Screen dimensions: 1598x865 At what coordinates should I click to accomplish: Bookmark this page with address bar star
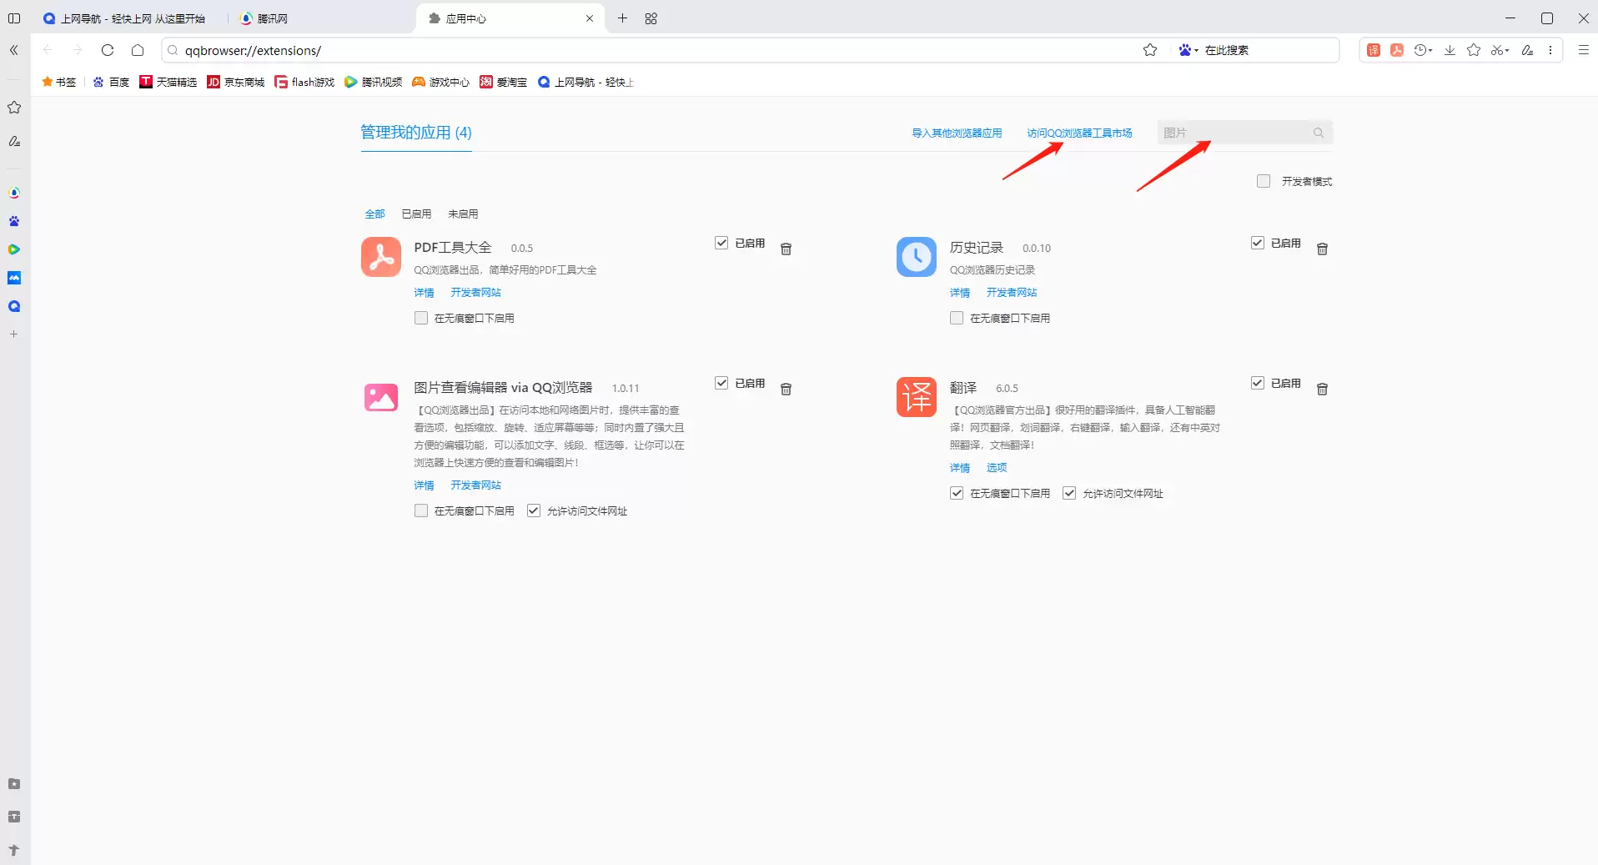coord(1150,50)
